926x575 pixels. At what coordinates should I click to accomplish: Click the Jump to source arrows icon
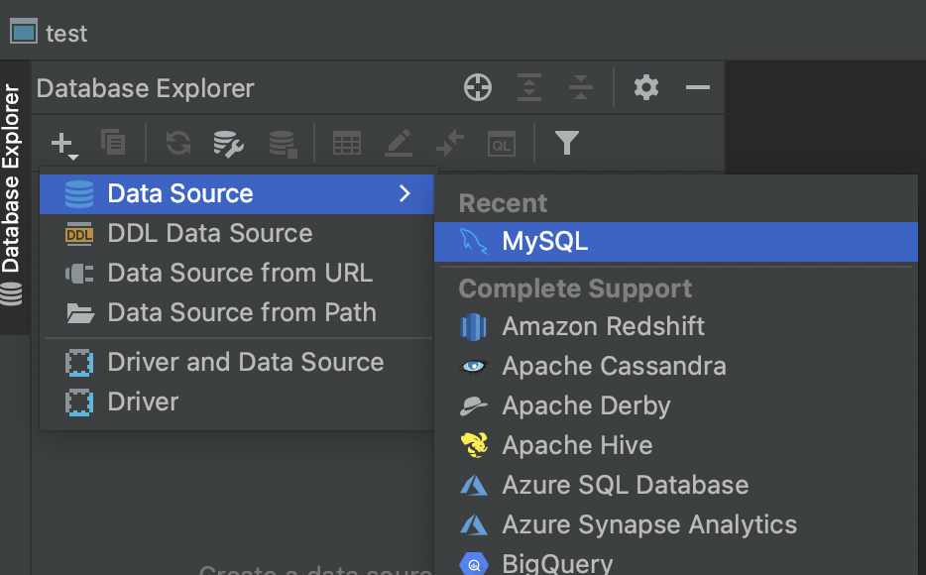(x=450, y=144)
